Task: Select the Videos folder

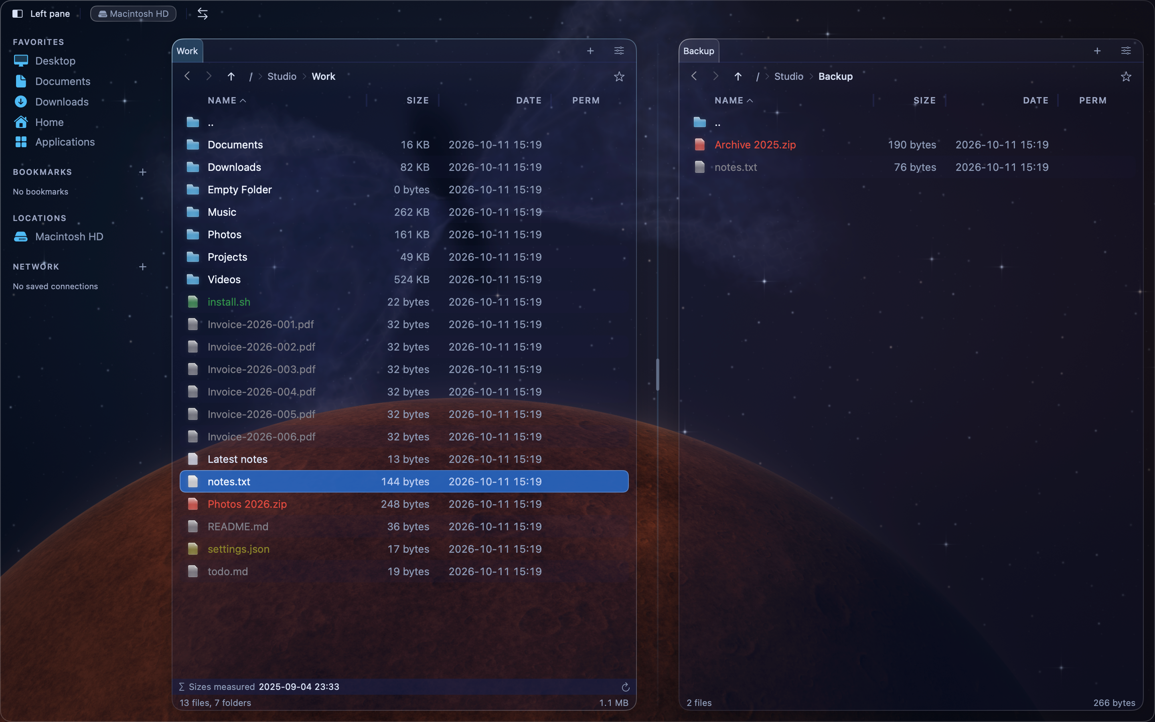Action: [404, 279]
